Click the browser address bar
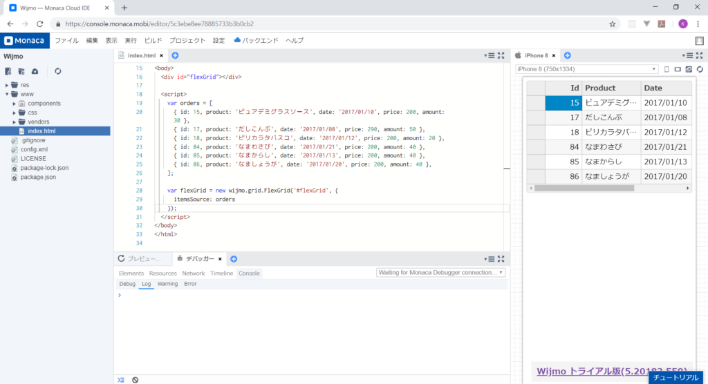 [x=334, y=24]
